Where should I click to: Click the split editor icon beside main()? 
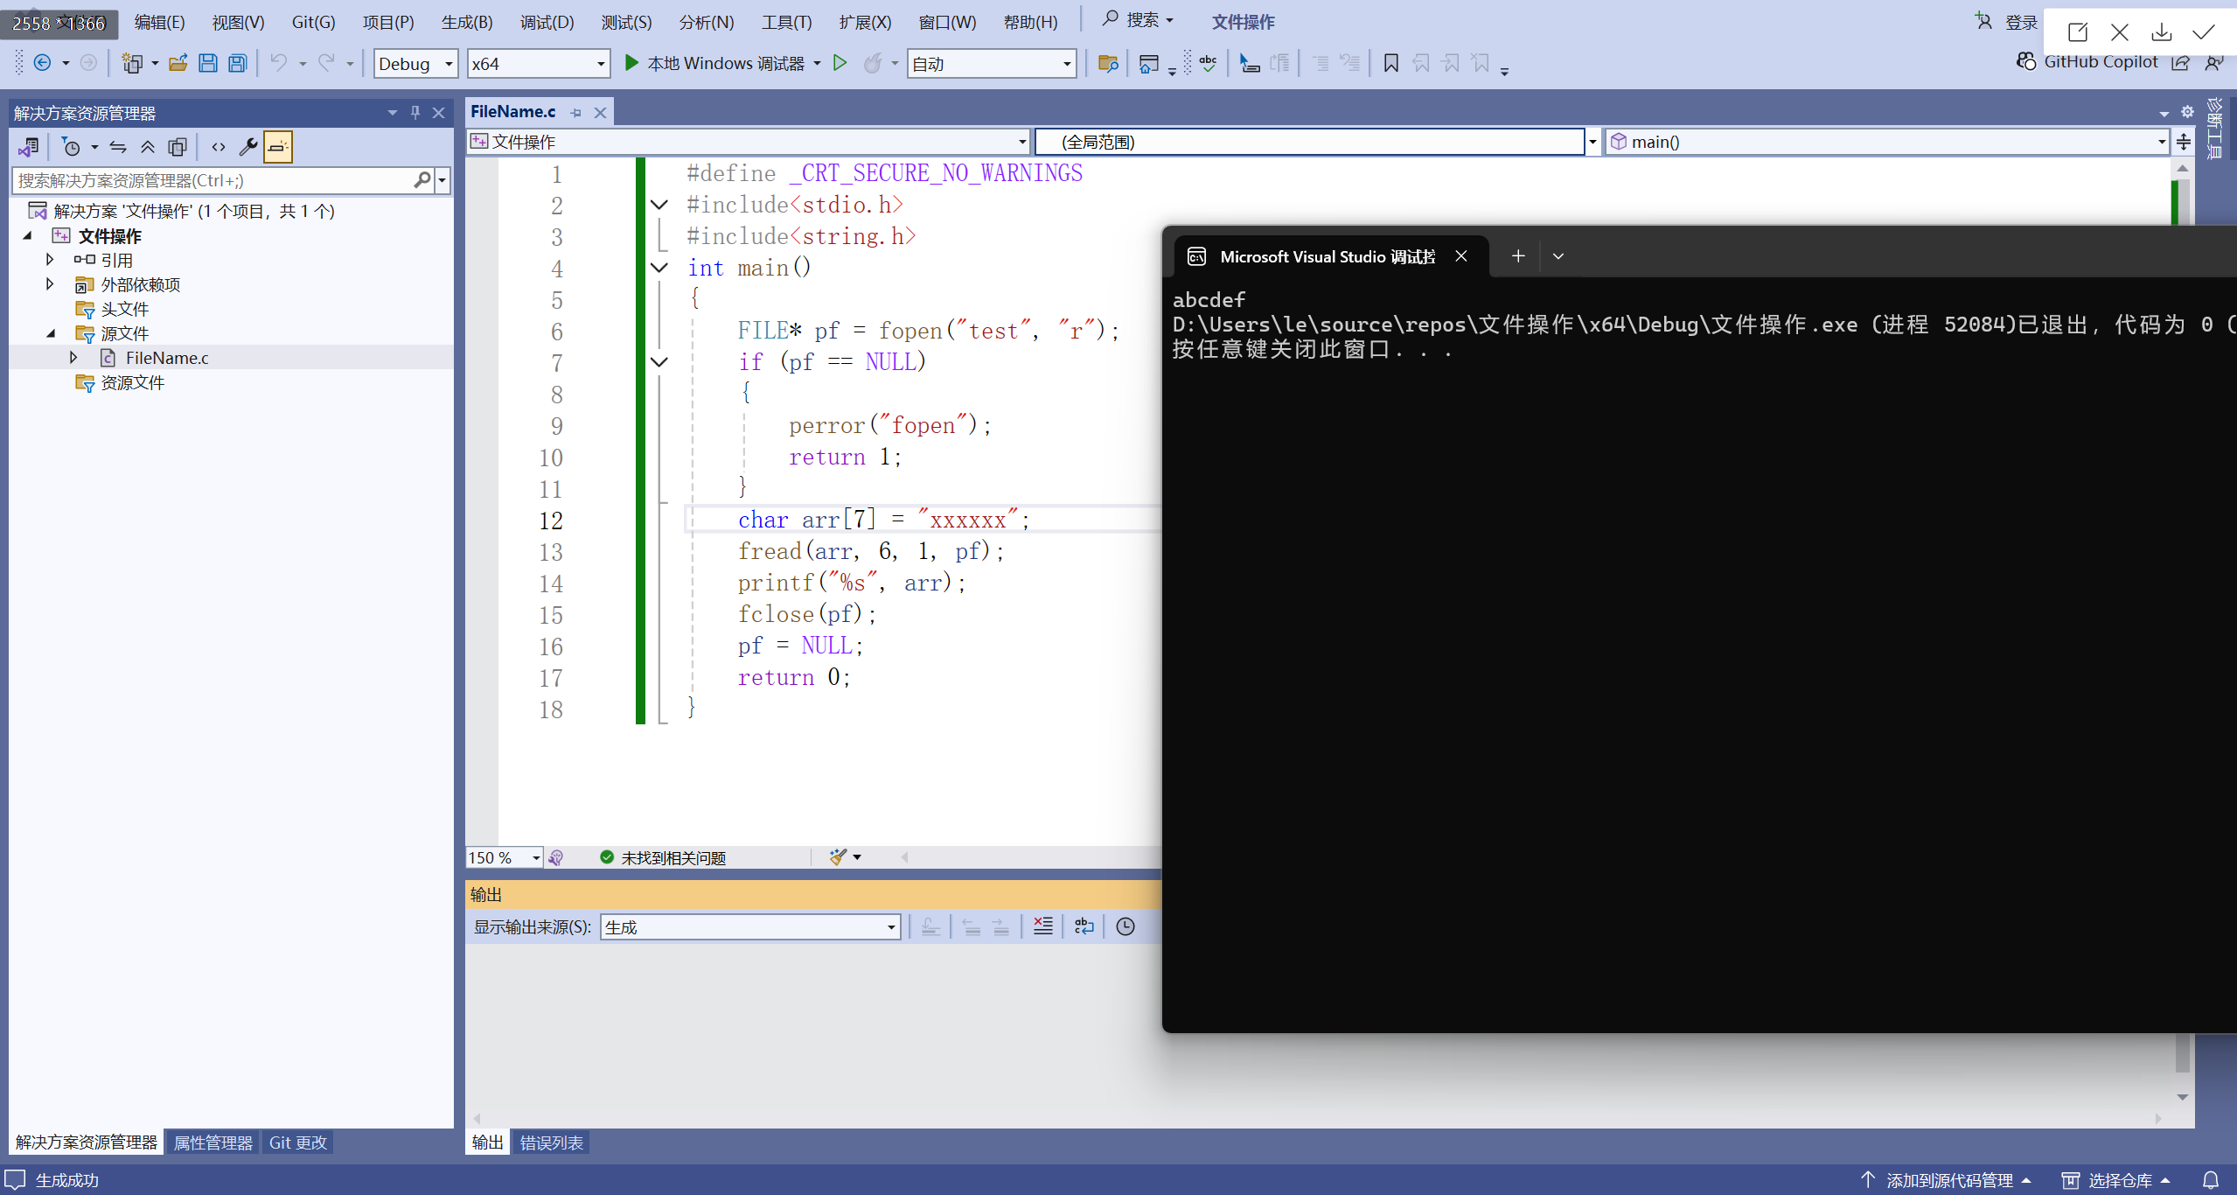point(2184,142)
